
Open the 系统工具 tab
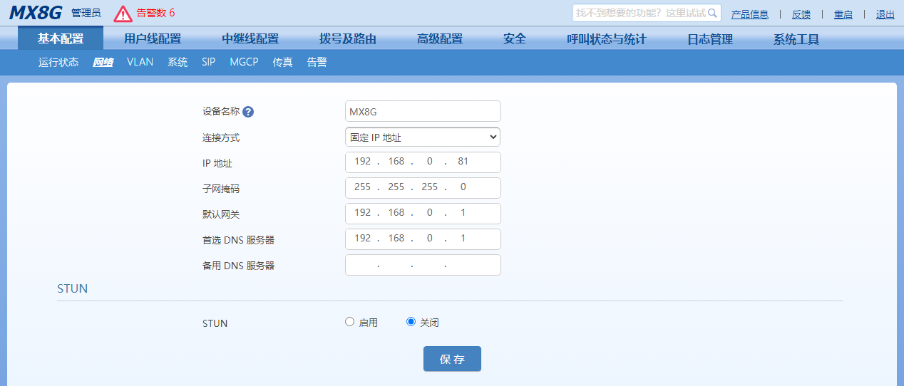(796, 39)
